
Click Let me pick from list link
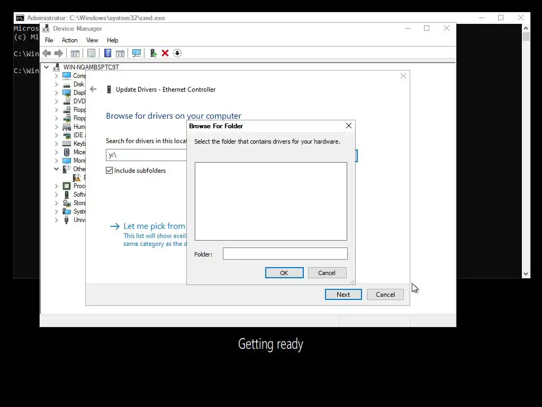(154, 226)
